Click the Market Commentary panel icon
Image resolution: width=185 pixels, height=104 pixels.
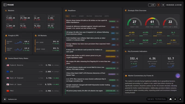pos(126,75)
